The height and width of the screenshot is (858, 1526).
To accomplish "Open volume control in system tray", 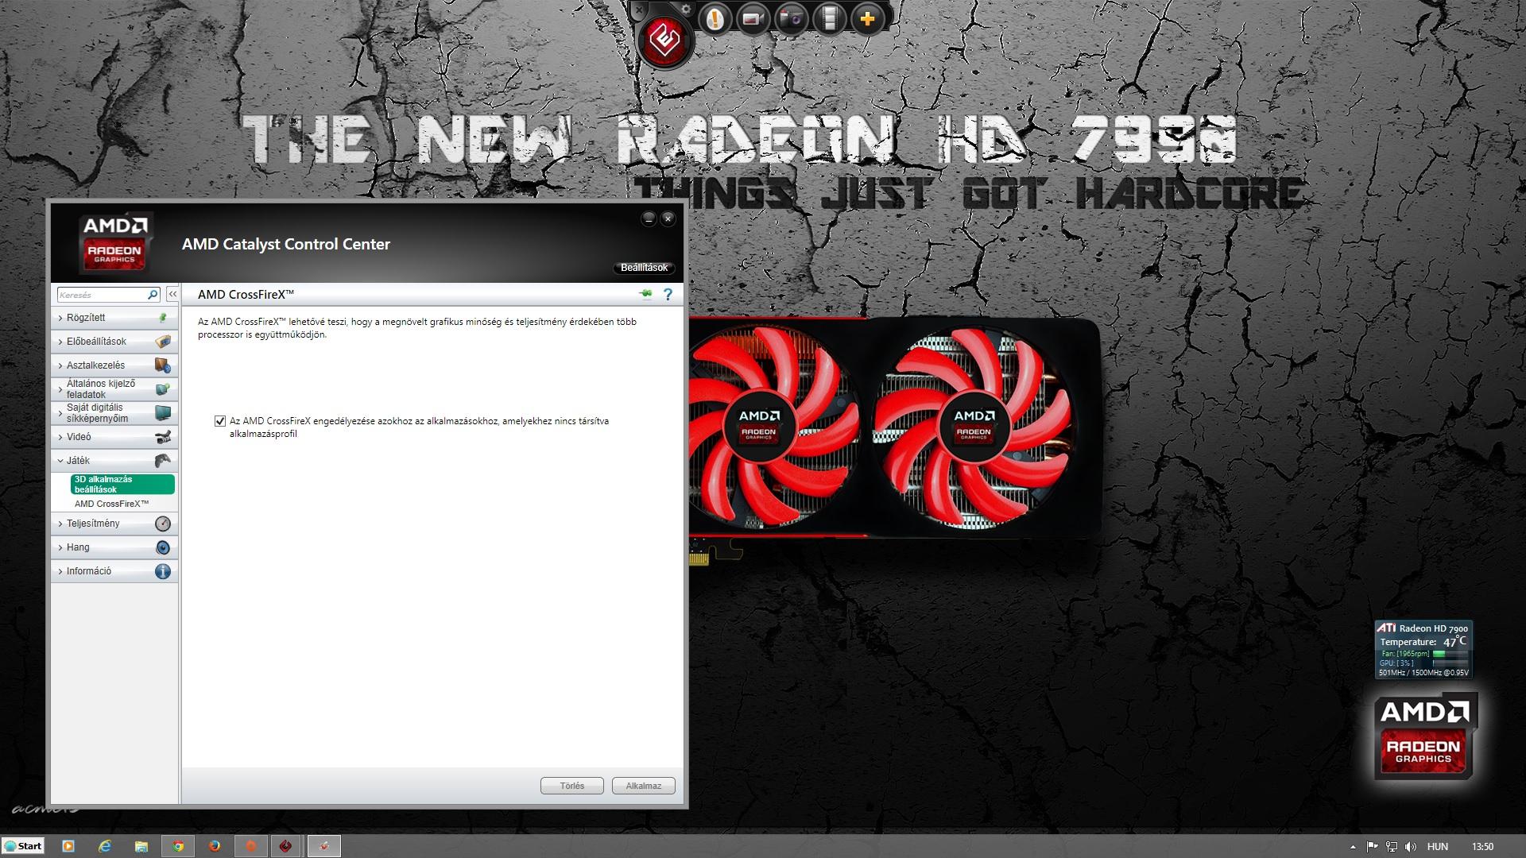I will [x=1411, y=847].
